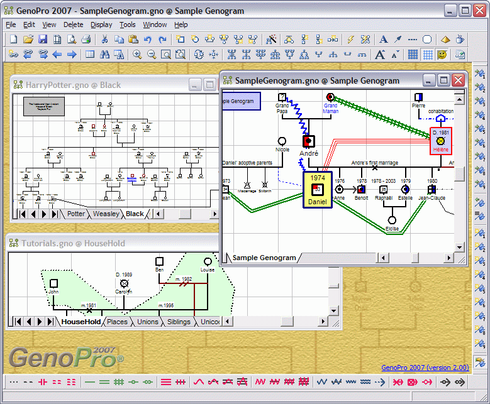490x404 pixels.
Task: Increase font size with large A icon
Action: pyautogui.click(x=380, y=55)
